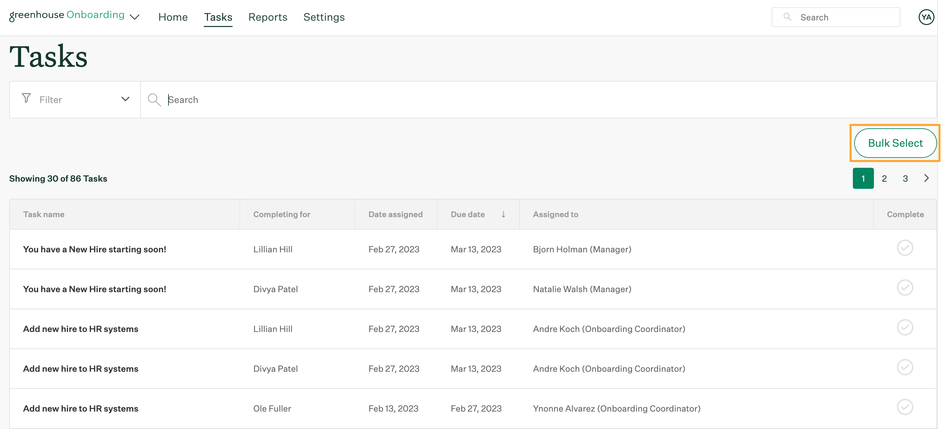Mark Natalie Walsh's task complete
944x429 pixels.
(x=905, y=288)
